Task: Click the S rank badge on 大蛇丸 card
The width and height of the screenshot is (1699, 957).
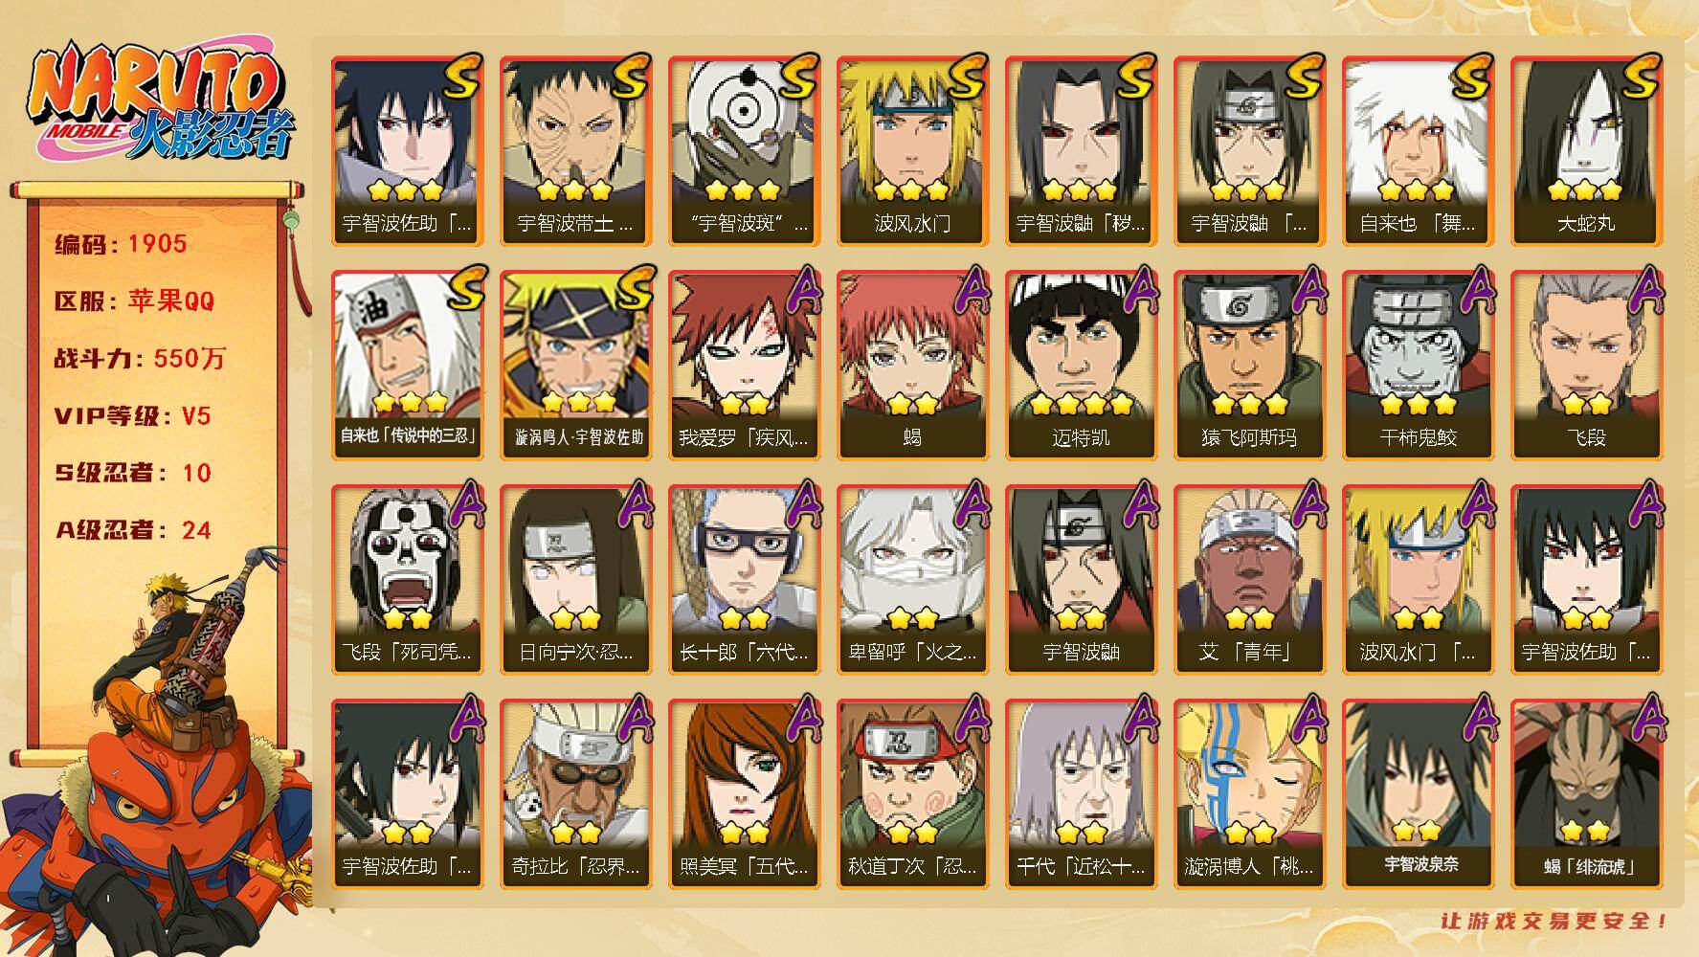Action: 1641,75
